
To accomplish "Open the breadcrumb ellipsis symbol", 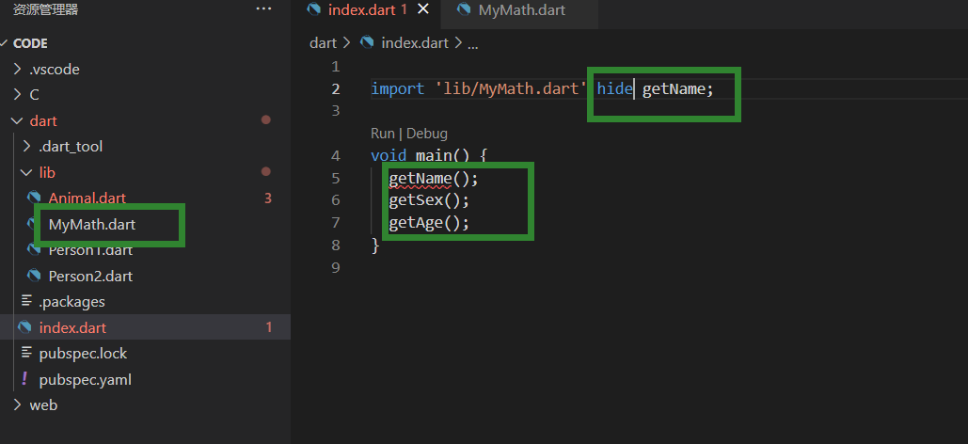I will 473,44.
